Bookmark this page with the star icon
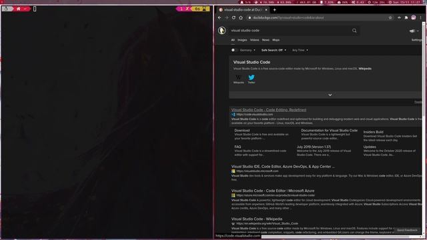Screen dimensions: 427x240 pos(390,18)
